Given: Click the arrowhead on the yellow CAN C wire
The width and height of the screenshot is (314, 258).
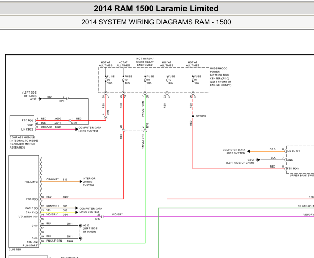Looking at the screenshot, I should [76, 212].
